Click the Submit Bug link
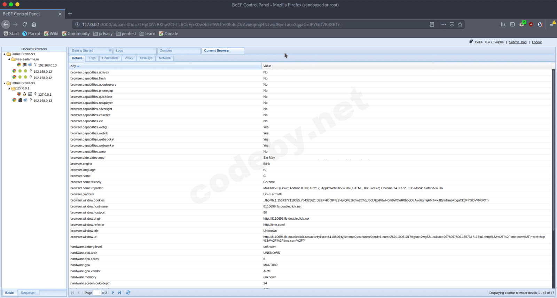 point(518,42)
